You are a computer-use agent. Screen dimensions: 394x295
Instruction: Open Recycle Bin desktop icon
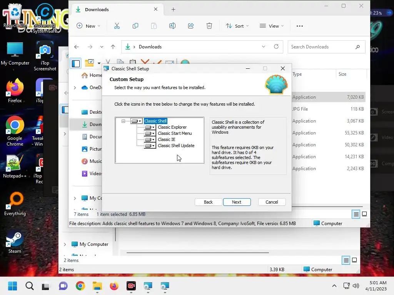click(15, 15)
